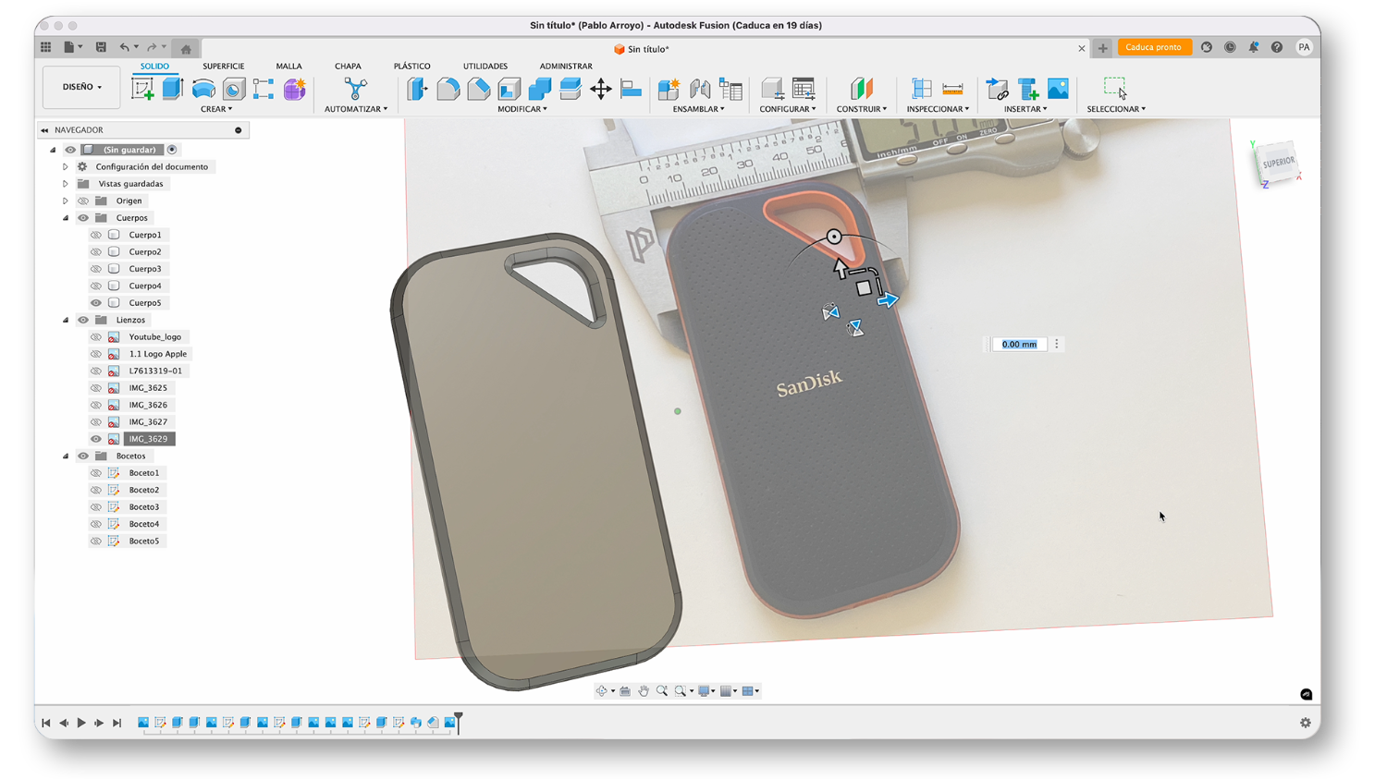The image size is (1387, 779).
Task: Jump to the timeline beginning
Action: 46,723
